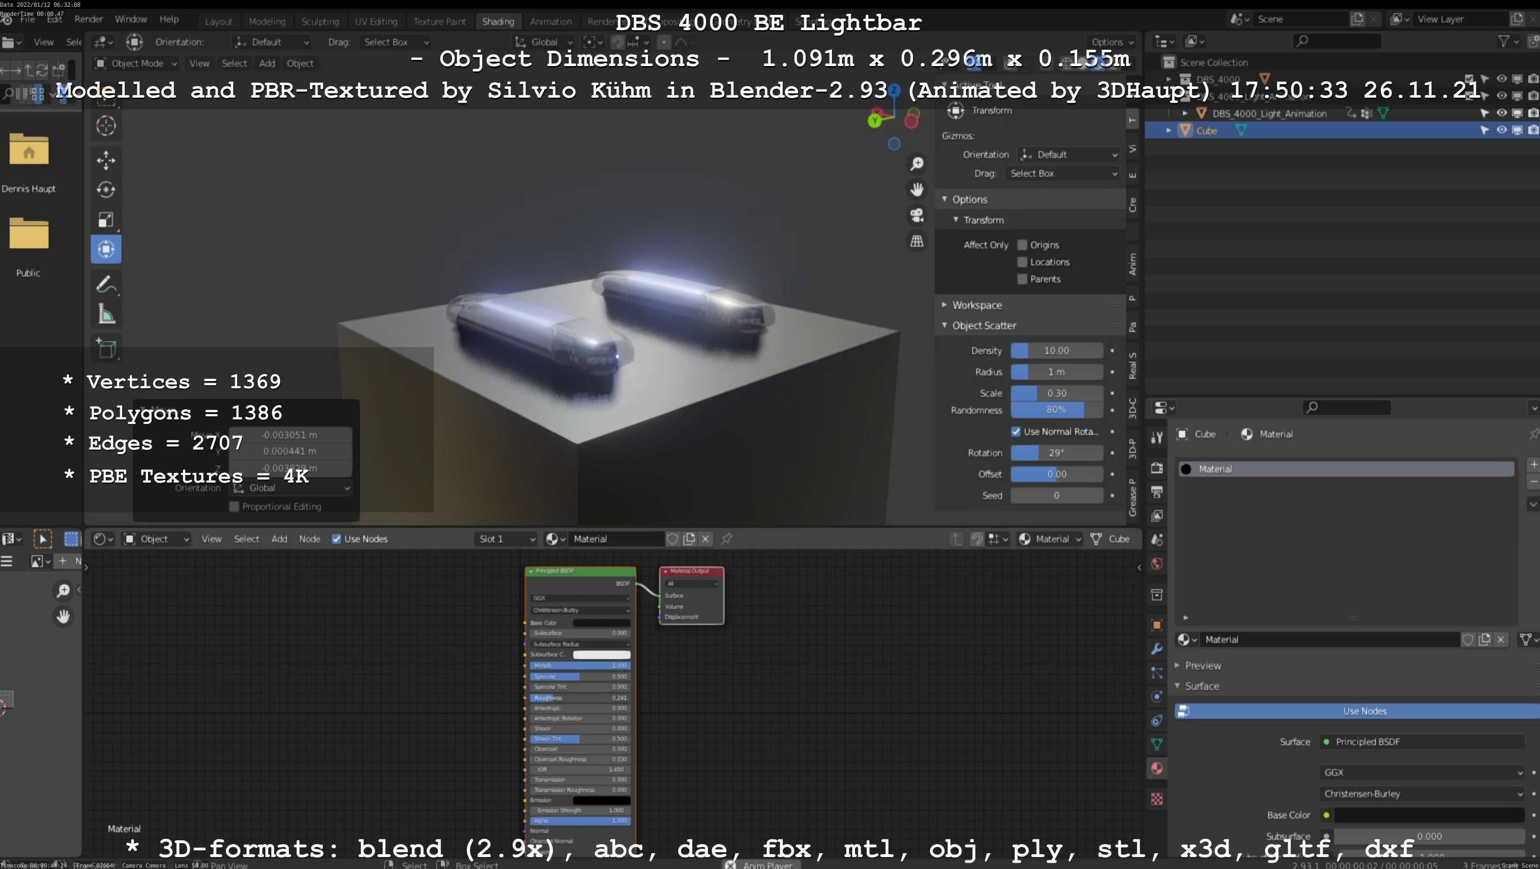Image resolution: width=1540 pixels, height=869 pixels.
Task: Open Orientation Default dropdown in header
Action: [x=272, y=42]
